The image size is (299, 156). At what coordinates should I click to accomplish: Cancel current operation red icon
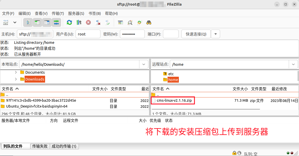click(x=88, y=23)
